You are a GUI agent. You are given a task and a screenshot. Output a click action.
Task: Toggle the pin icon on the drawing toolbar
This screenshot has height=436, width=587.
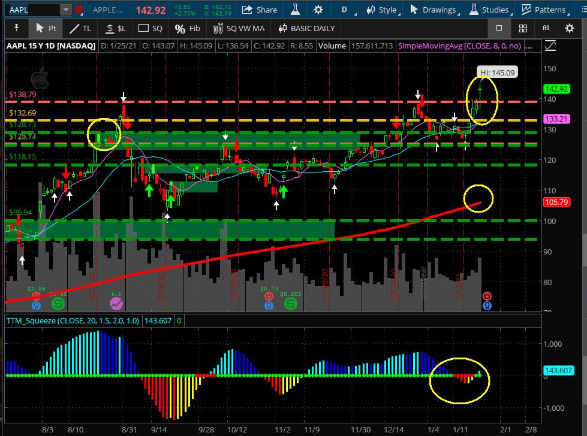16,28
